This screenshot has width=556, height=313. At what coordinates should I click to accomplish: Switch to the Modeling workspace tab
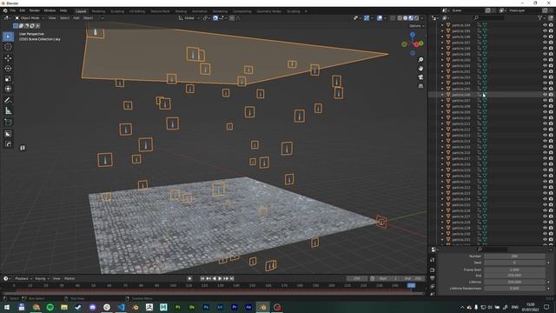[x=98, y=11]
